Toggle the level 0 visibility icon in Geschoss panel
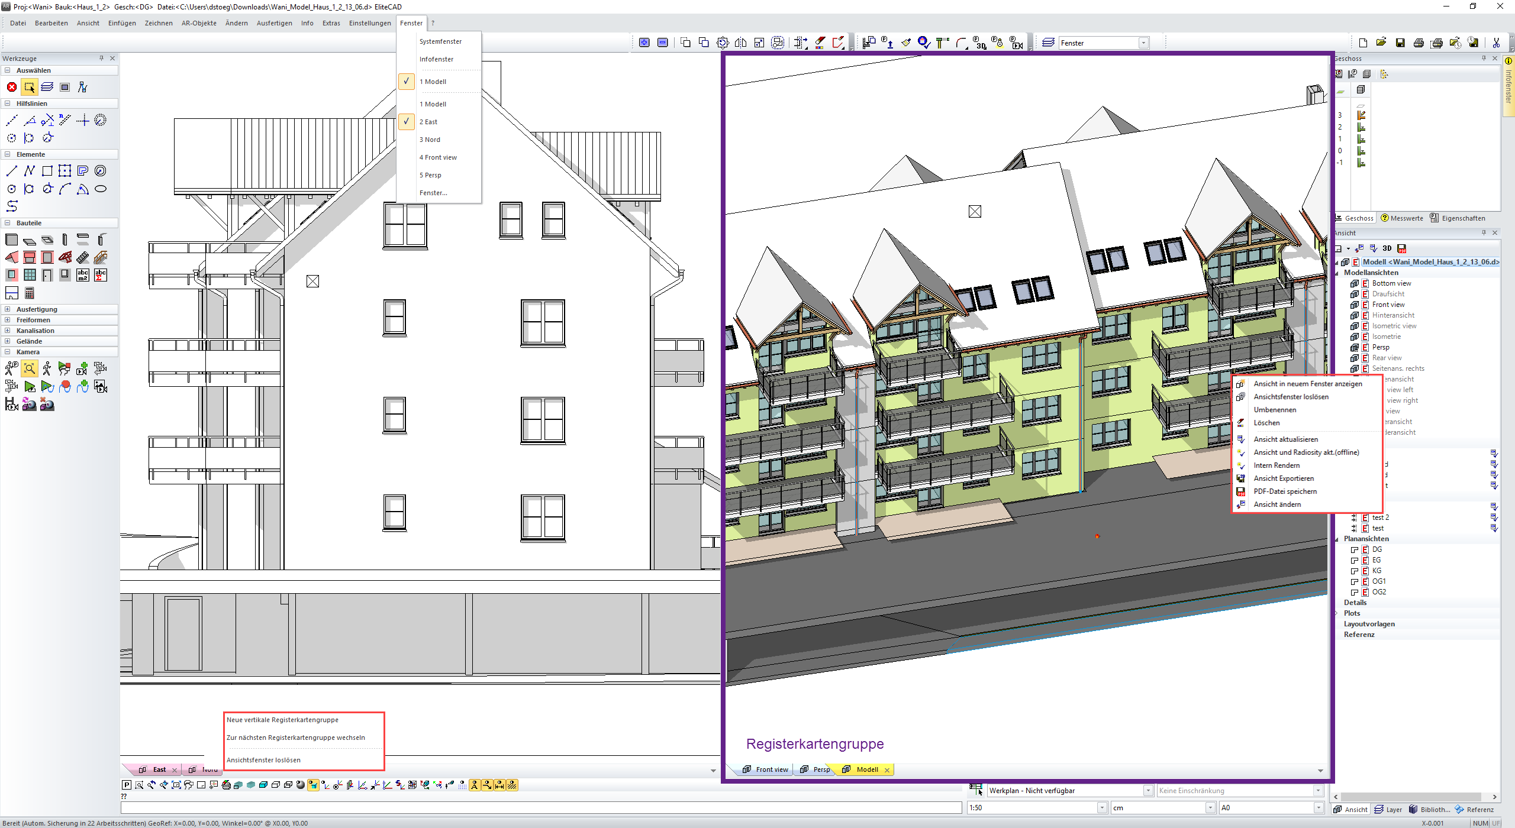Image resolution: width=1515 pixels, height=828 pixels. (x=1361, y=151)
